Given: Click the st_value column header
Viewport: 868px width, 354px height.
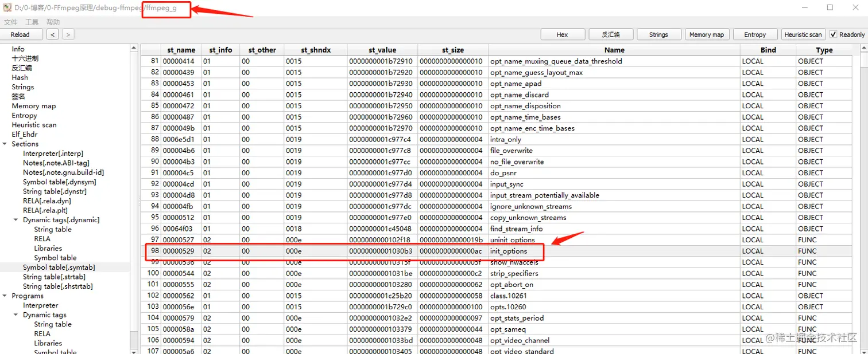Looking at the screenshot, I should pos(382,50).
